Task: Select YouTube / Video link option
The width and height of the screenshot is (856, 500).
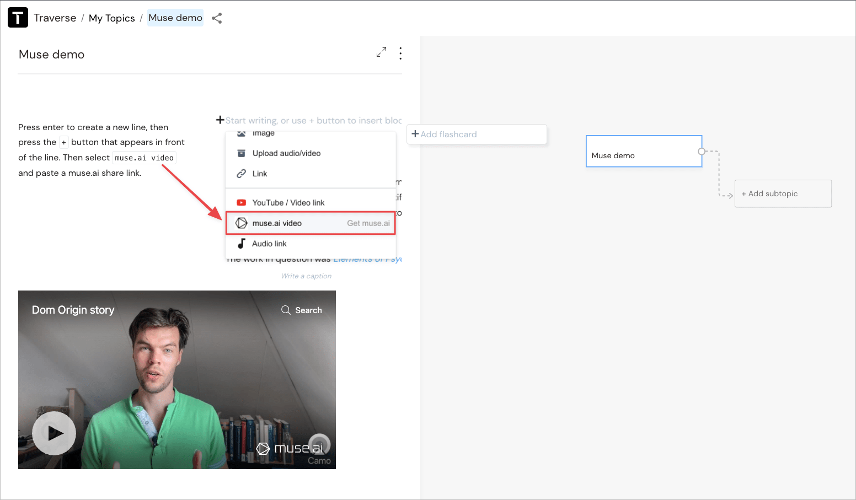Action: [x=288, y=203]
